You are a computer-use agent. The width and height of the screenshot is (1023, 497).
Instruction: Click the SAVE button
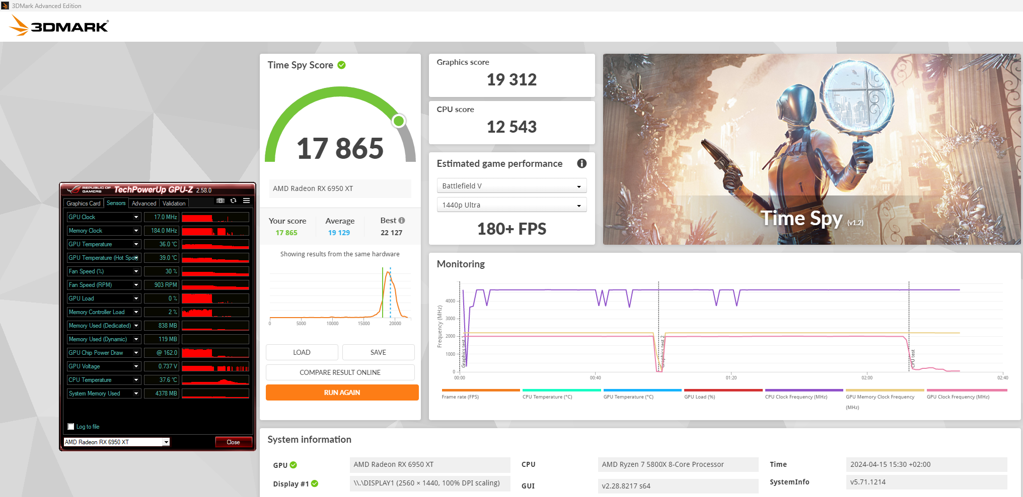[378, 352]
